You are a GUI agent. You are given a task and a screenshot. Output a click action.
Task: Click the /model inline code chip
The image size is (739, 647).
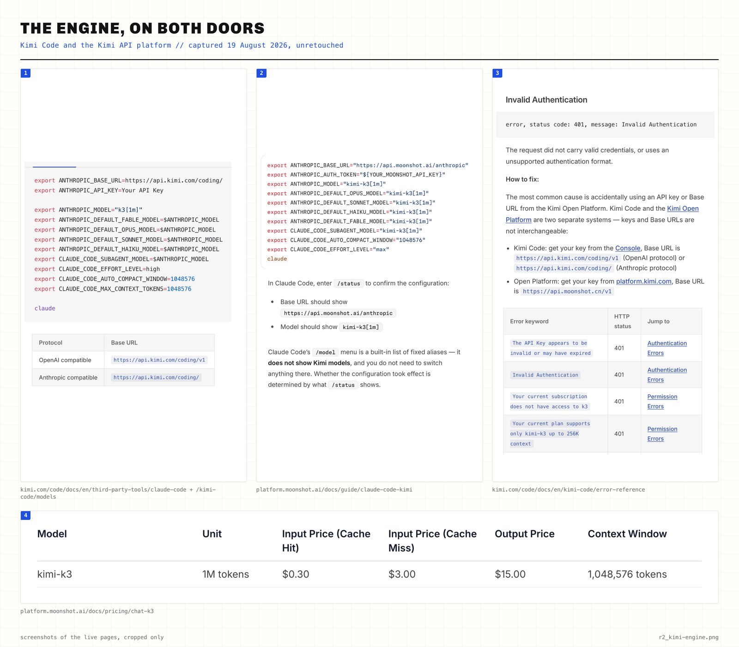click(326, 352)
